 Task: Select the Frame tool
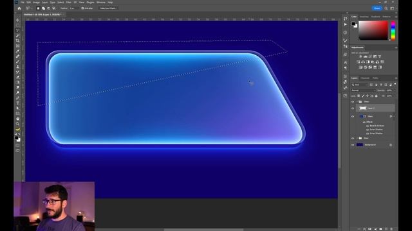pos(17,46)
